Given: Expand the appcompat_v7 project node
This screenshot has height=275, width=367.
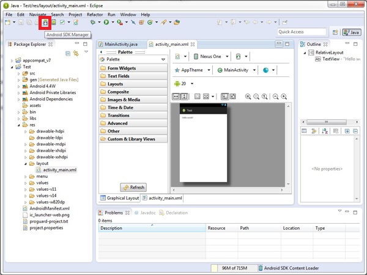Looking at the screenshot, I should 13,61.
